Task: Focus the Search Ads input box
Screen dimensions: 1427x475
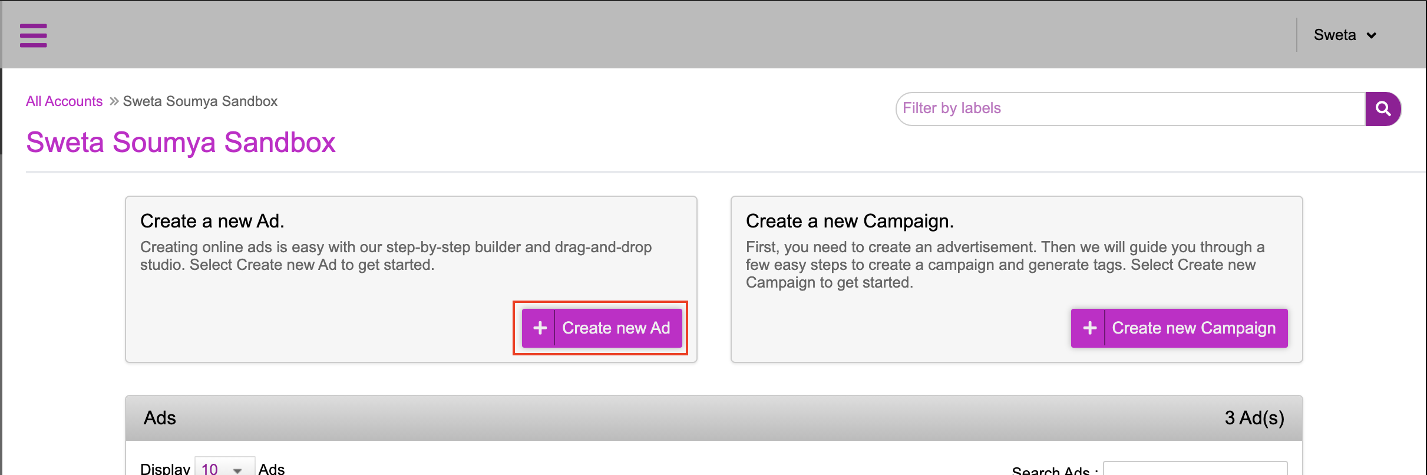Action: [x=1195, y=469]
